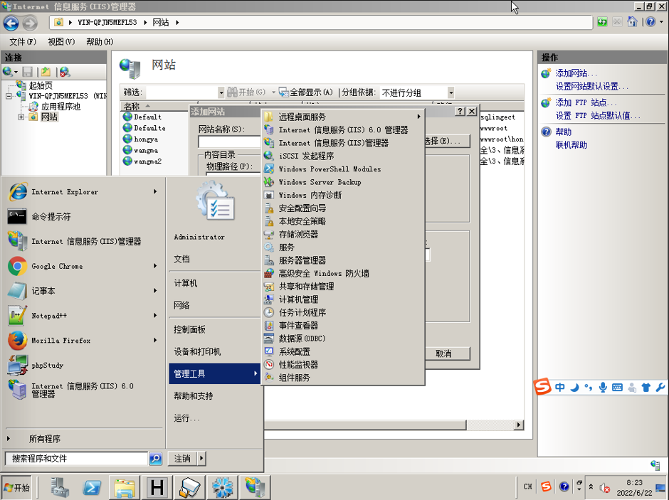Click the IIS Manager button on the taskbar

[x=255, y=486]
